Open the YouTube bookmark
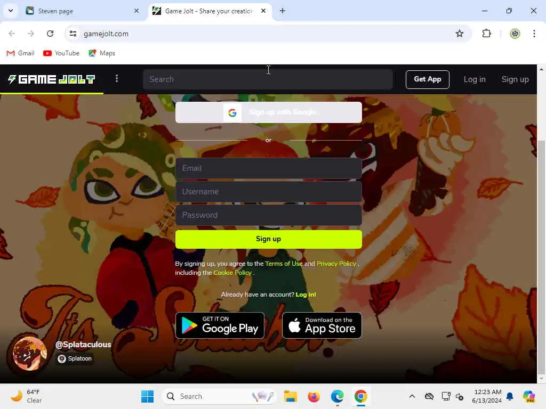Viewport: 546px width, 409px height. [x=61, y=53]
